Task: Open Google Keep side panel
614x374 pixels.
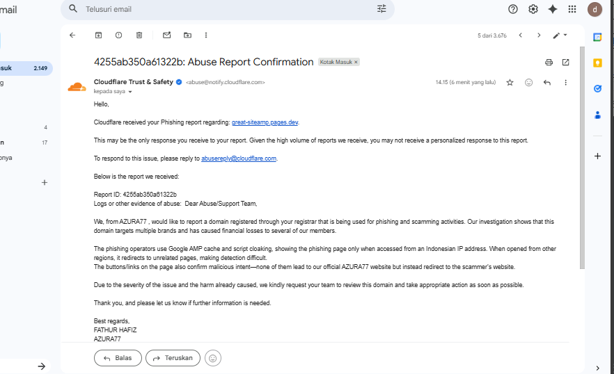Action: 597,63
